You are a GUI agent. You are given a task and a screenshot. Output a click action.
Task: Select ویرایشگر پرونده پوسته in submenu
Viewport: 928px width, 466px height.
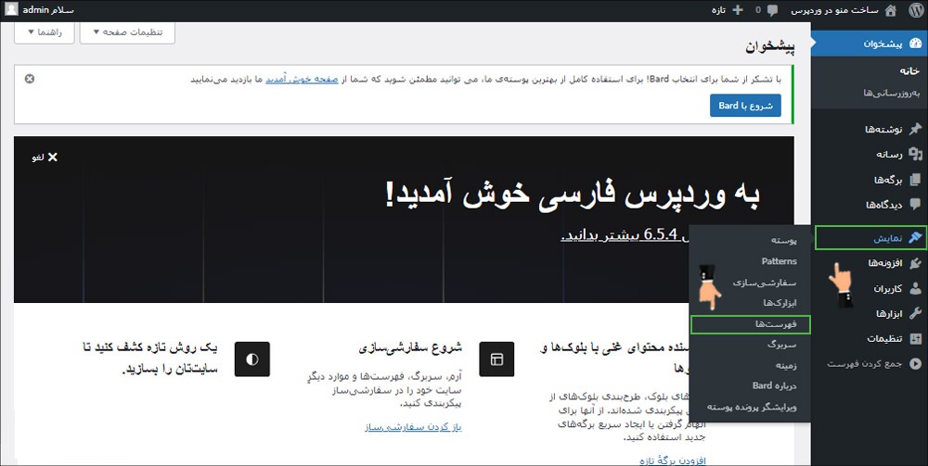[x=752, y=407]
